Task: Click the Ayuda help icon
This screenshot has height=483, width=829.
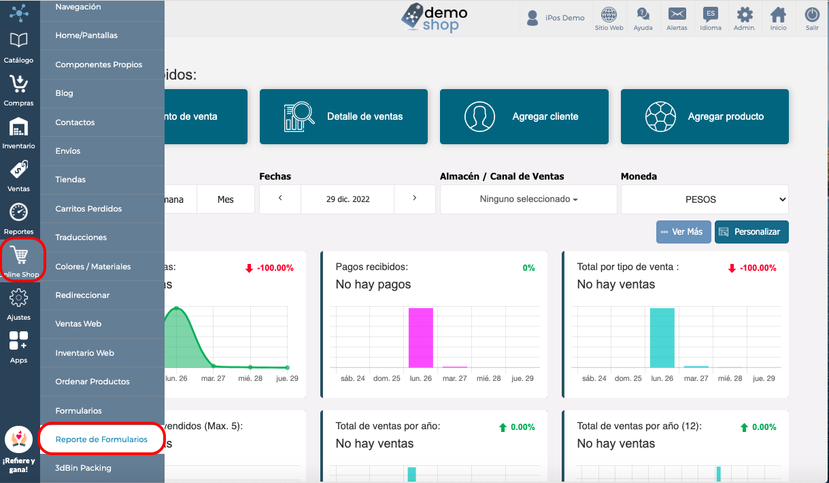Action: click(x=643, y=14)
